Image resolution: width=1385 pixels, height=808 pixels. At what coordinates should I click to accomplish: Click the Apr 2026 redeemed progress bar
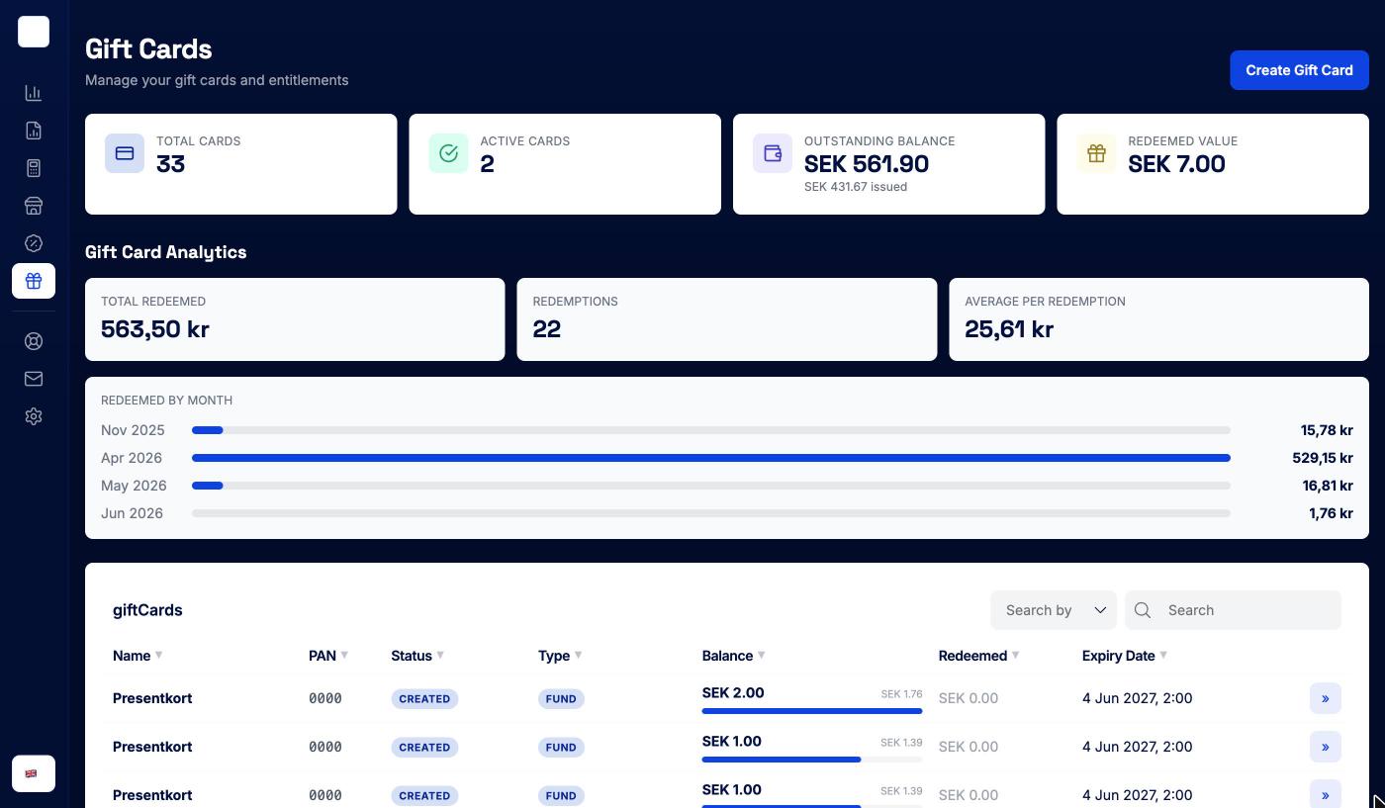pos(711,458)
